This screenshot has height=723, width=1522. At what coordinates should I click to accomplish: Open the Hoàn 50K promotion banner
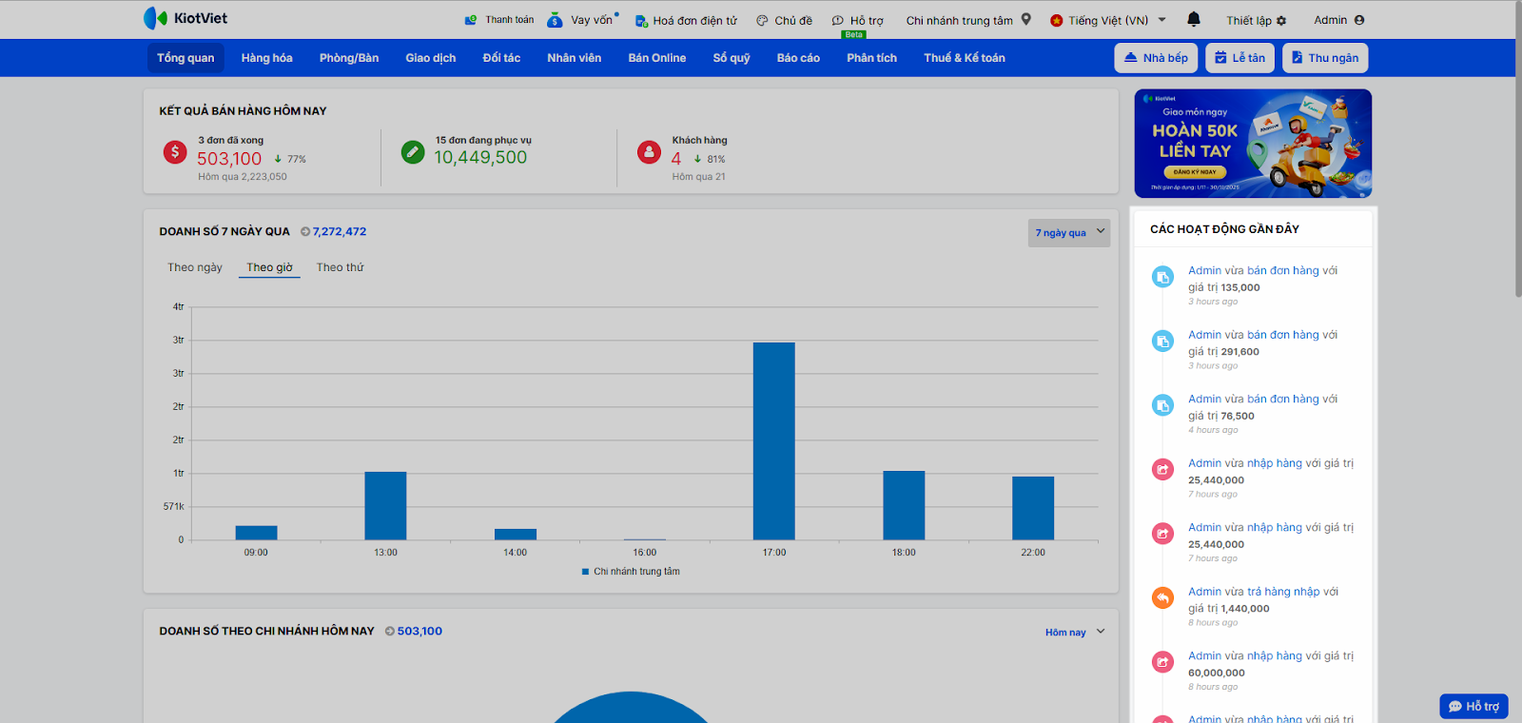pos(1253,144)
